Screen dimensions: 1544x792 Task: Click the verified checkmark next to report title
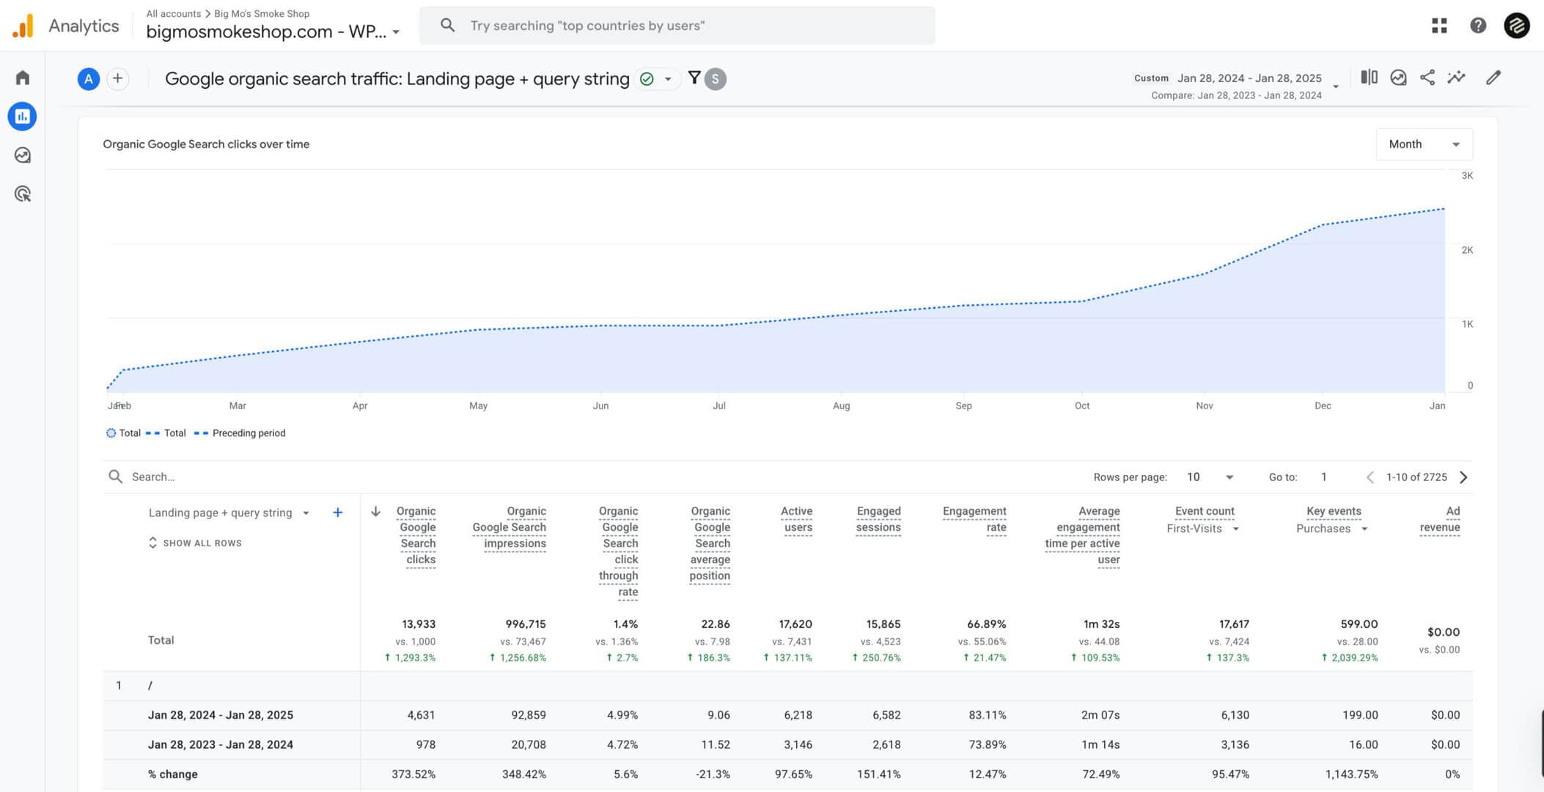647,78
